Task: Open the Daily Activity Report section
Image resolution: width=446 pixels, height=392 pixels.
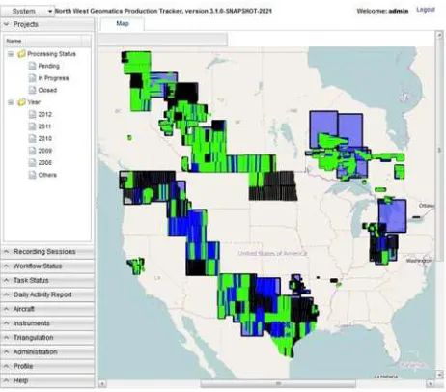Action: tap(47, 294)
